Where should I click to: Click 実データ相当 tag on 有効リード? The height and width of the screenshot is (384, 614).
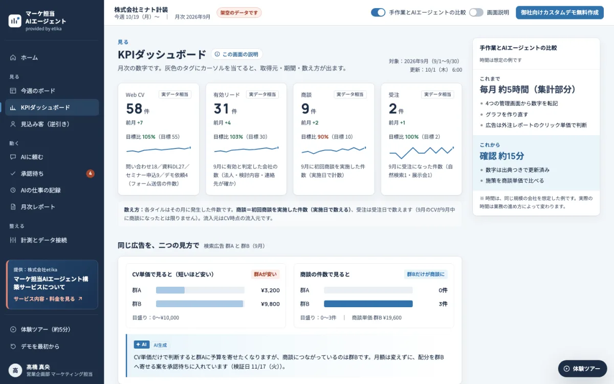pos(262,94)
